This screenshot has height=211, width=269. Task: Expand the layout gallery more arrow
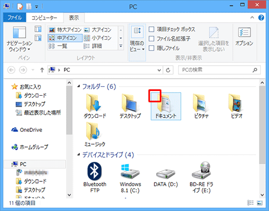[x=121, y=46]
